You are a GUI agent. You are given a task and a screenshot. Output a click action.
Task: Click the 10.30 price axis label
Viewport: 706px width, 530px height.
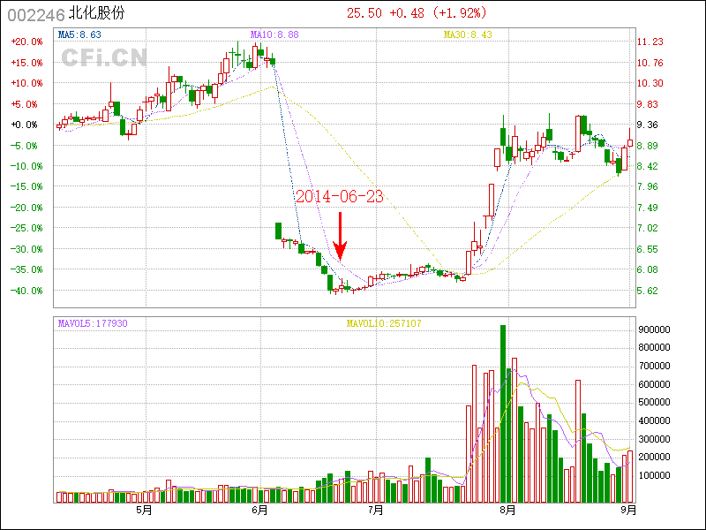(650, 83)
